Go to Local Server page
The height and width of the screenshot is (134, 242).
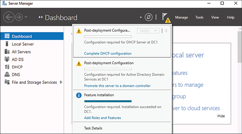[23, 44]
